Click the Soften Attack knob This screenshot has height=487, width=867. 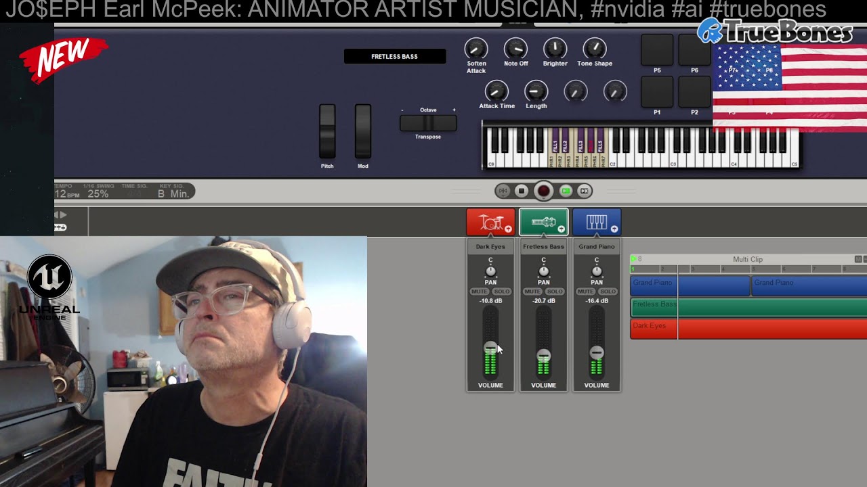point(476,48)
